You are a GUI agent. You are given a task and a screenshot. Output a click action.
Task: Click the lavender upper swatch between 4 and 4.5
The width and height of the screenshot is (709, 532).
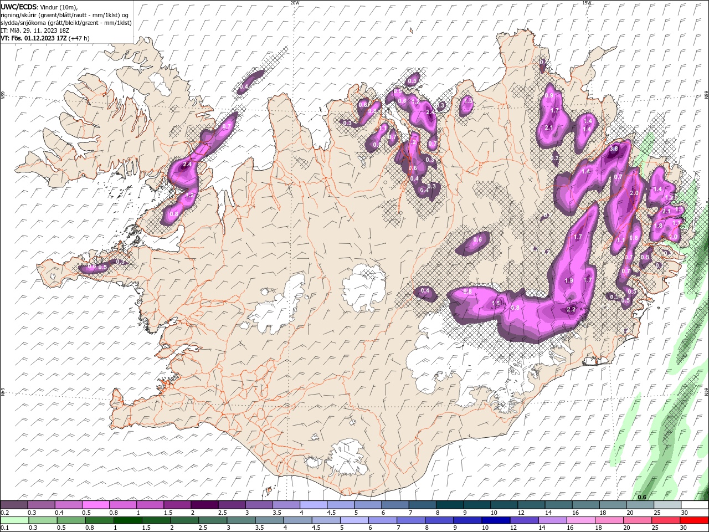pyautogui.click(x=314, y=505)
